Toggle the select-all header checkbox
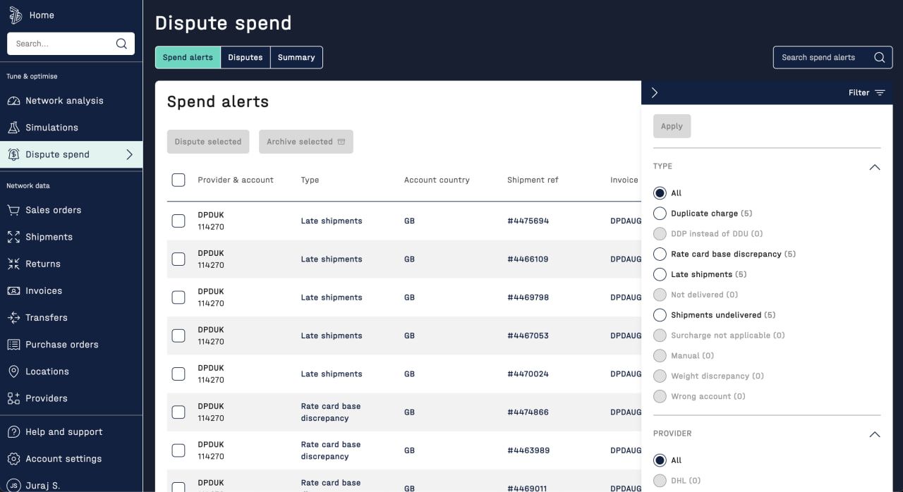This screenshot has height=492, width=903. [178, 180]
